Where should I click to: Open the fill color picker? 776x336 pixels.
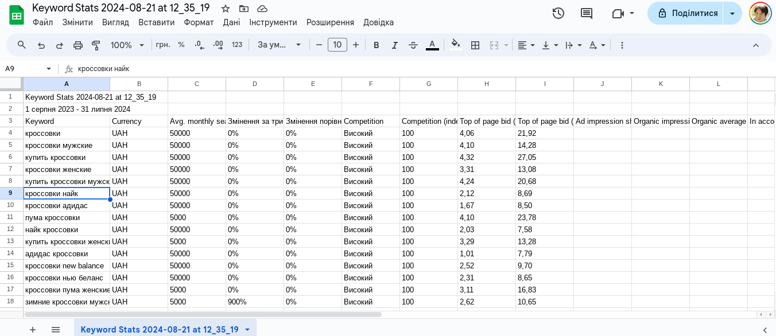(x=456, y=45)
